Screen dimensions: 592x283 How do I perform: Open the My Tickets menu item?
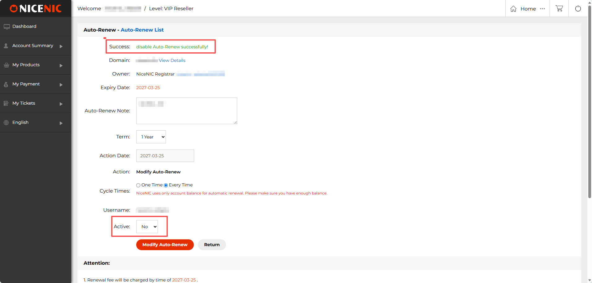click(x=36, y=103)
